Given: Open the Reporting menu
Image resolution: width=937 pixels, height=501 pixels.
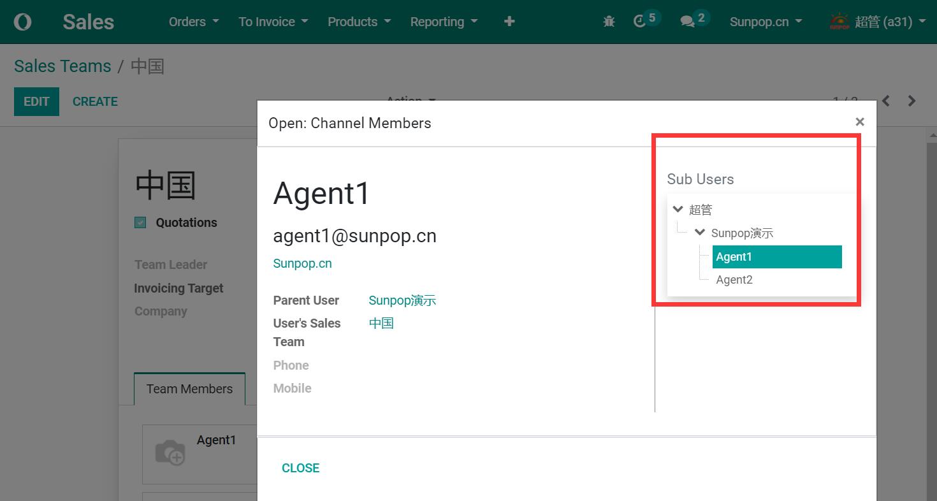Looking at the screenshot, I should click(444, 22).
